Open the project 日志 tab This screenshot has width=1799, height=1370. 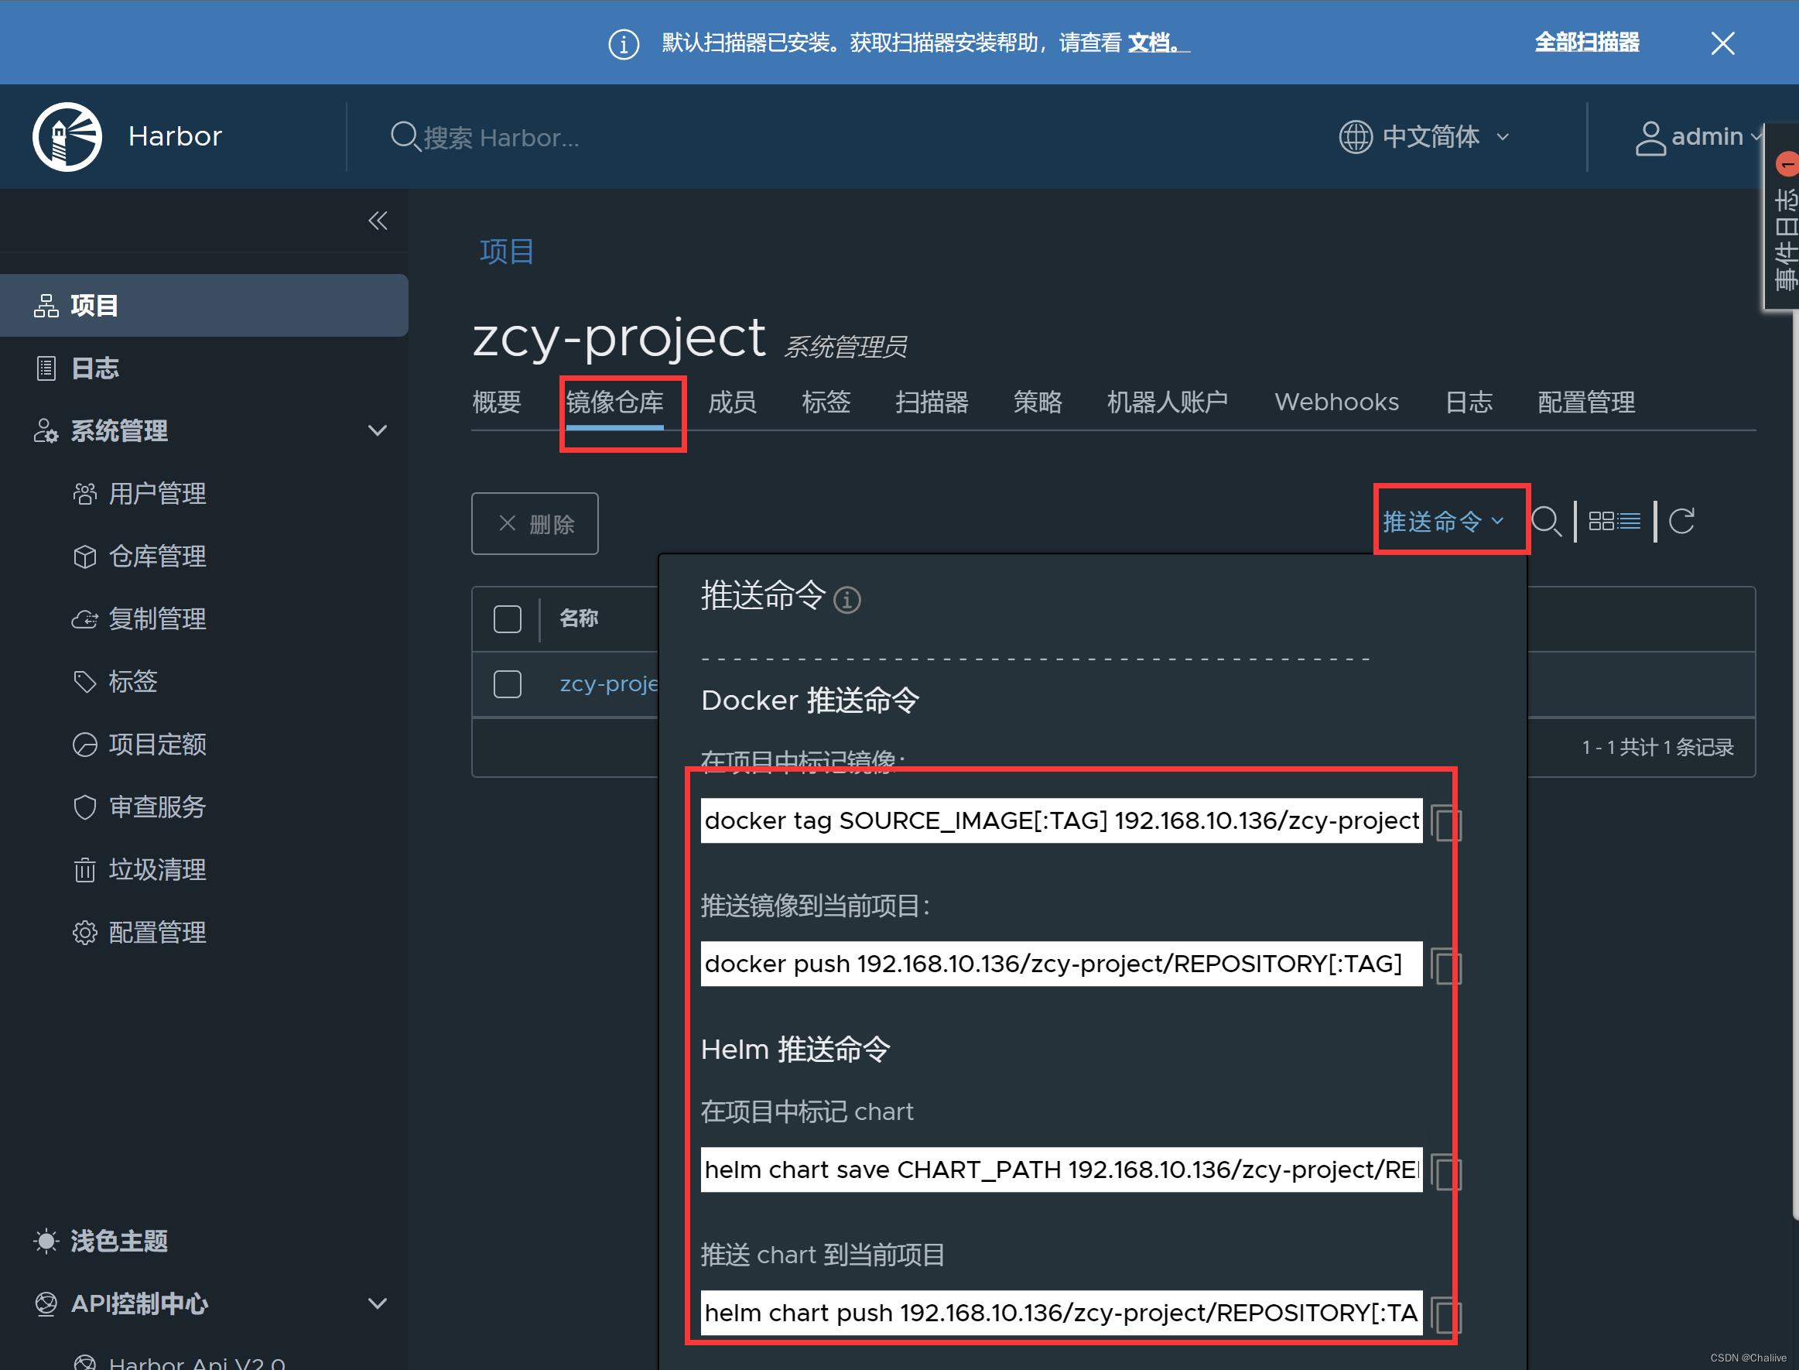[x=1468, y=402]
